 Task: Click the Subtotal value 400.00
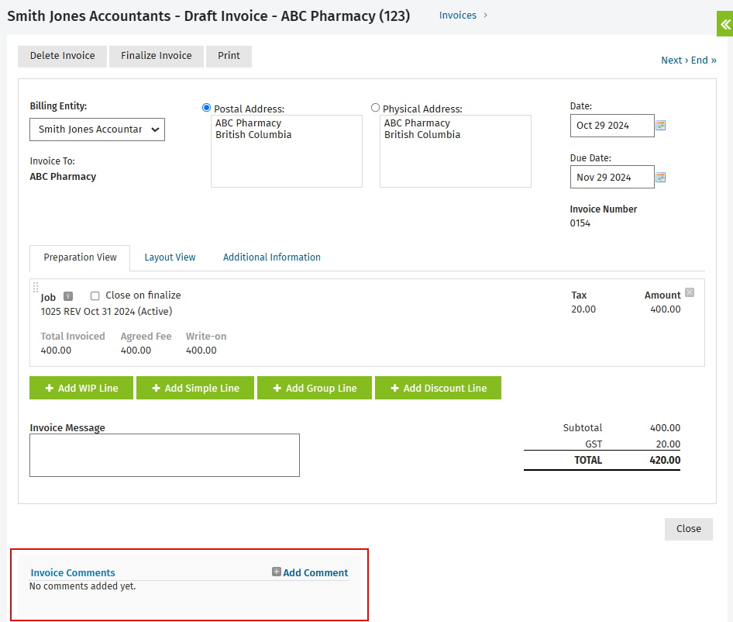click(x=666, y=428)
